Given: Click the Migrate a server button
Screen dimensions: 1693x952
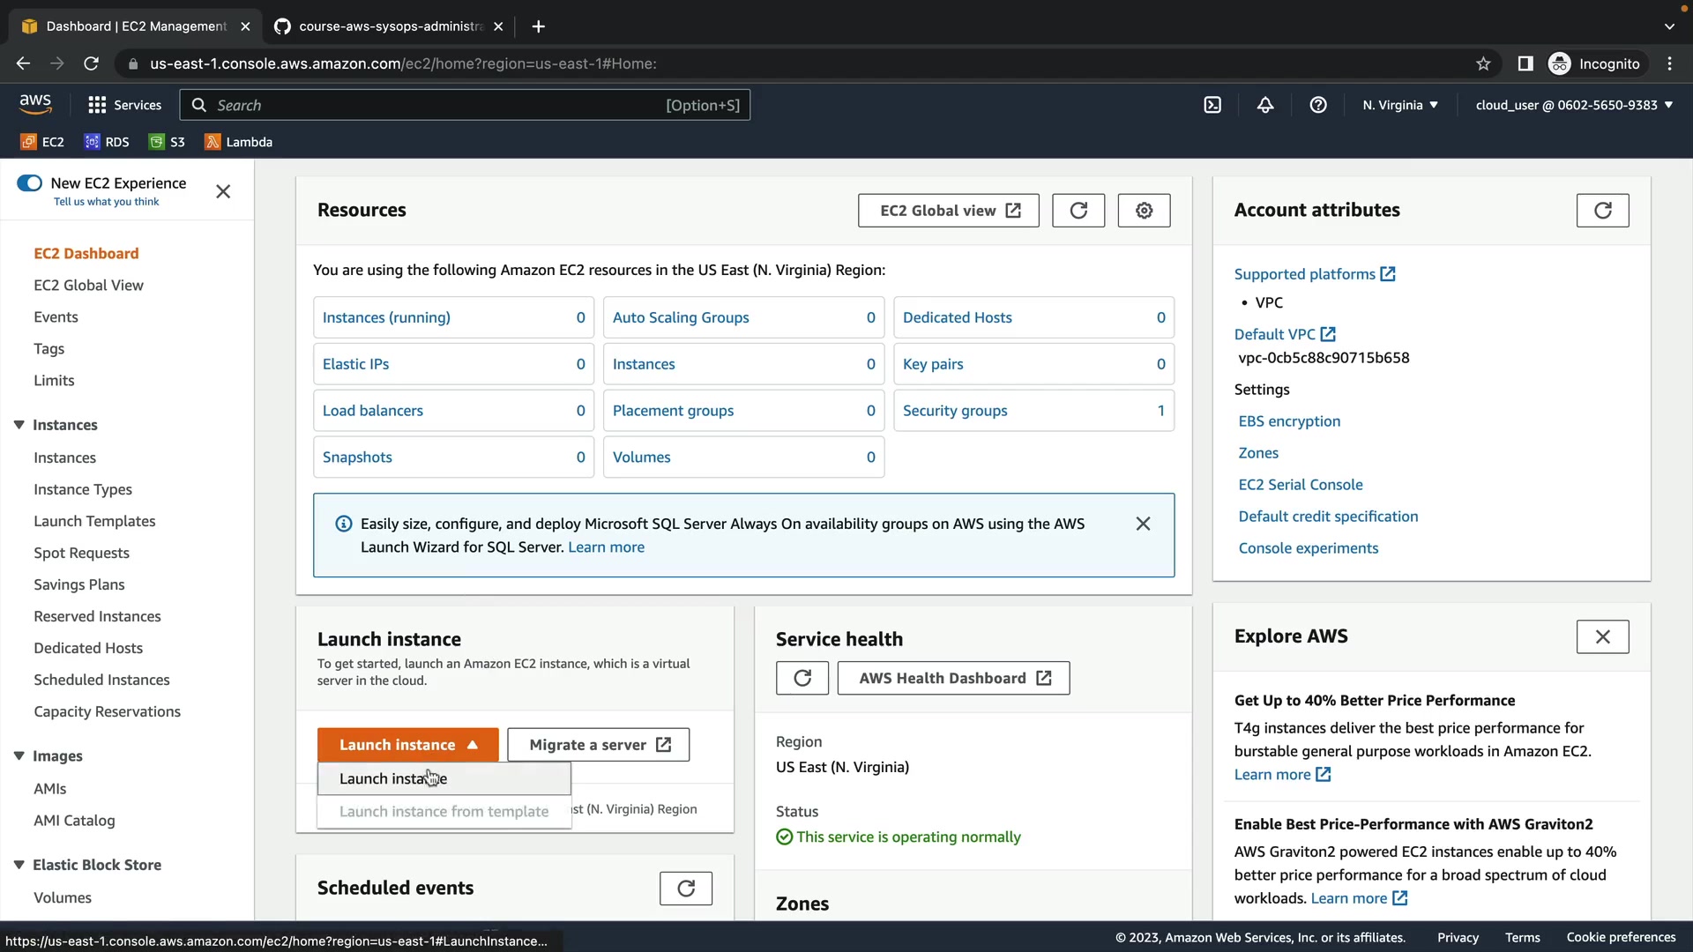Looking at the screenshot, I should (x=599, y=745).
